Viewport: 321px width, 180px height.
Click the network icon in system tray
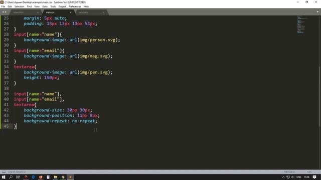coord(288,177)
